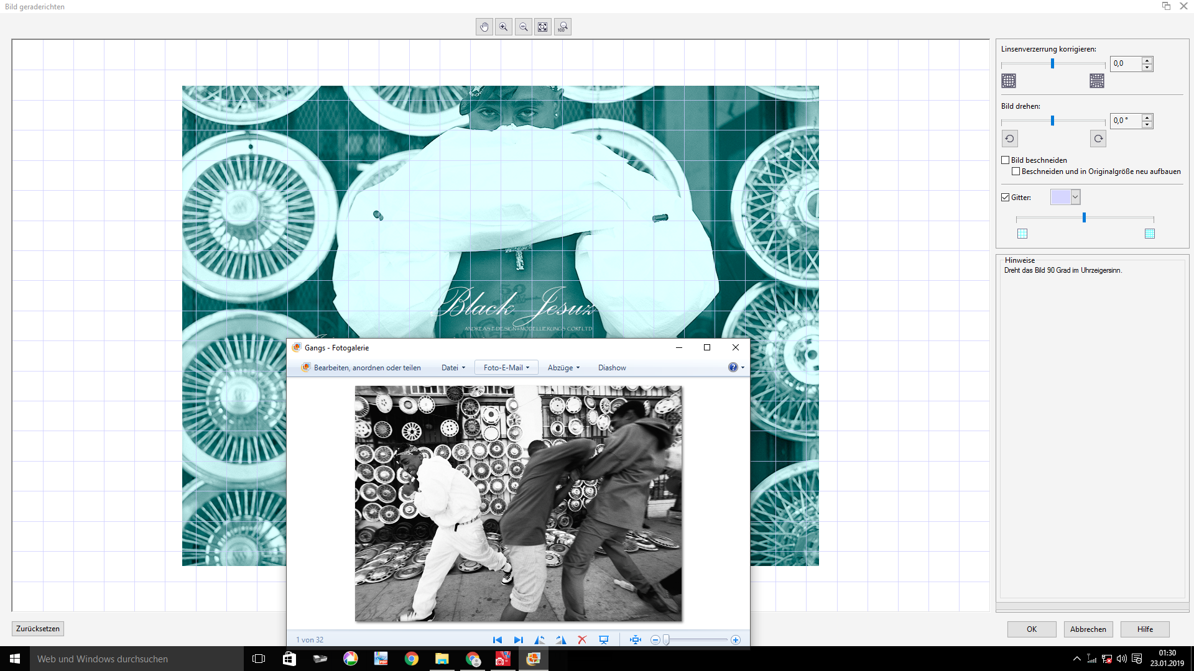
Task: Start slideshow icon in Fotogalerie footer
Action: click(x=604, y=640)
